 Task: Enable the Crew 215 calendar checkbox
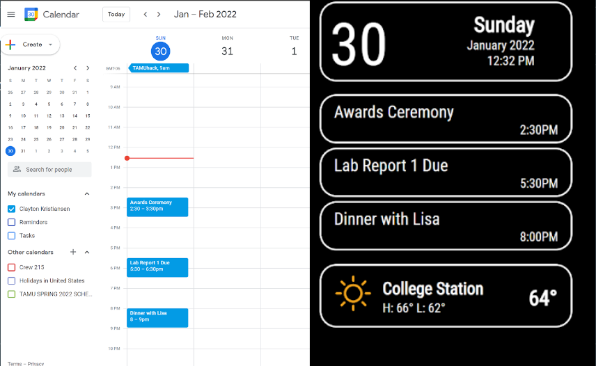click(11, 267)
